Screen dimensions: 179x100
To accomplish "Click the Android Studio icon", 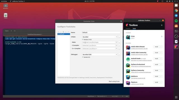I will click(x=128, y=59).
